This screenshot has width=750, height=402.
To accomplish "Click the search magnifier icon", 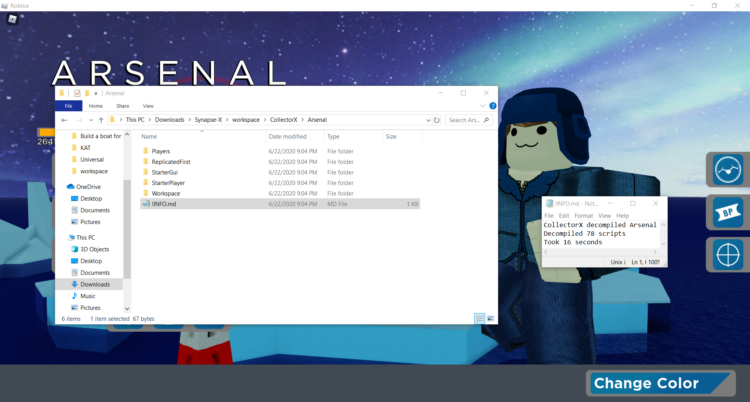I will (486, 120).
